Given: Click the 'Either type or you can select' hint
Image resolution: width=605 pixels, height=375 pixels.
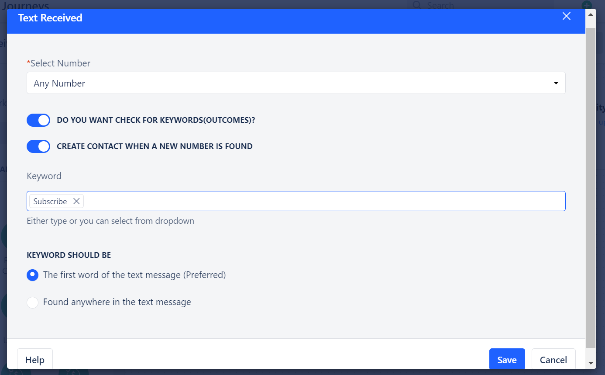Looking at the screenshot, I should (110, 221).
